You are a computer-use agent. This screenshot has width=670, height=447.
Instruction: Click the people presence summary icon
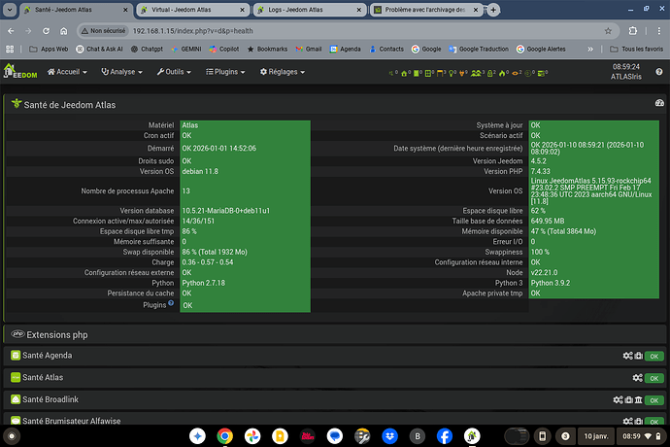click(476, 73)
